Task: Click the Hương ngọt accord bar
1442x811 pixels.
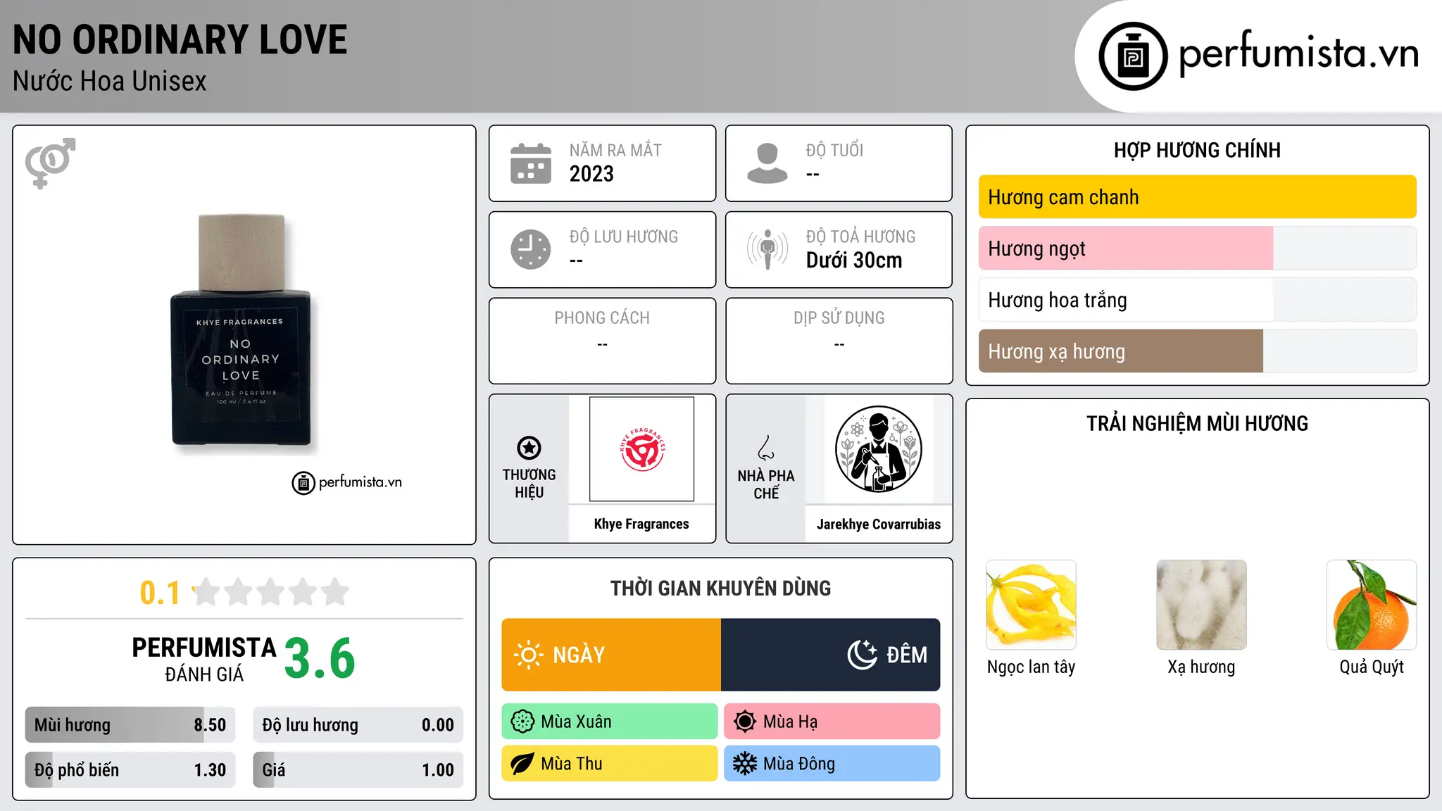Action: point(1197,249)
